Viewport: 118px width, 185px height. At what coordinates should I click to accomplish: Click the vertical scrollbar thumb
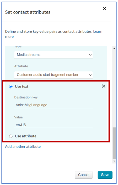coord(114,143)
